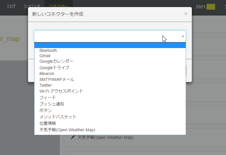Screen dimensions: 226x155
Task: Select Bluetooth from the connector list
Action: pos(48,50)
